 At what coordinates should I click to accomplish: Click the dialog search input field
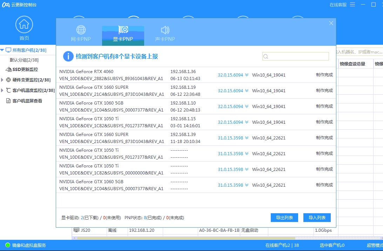(x=296, y=56)
